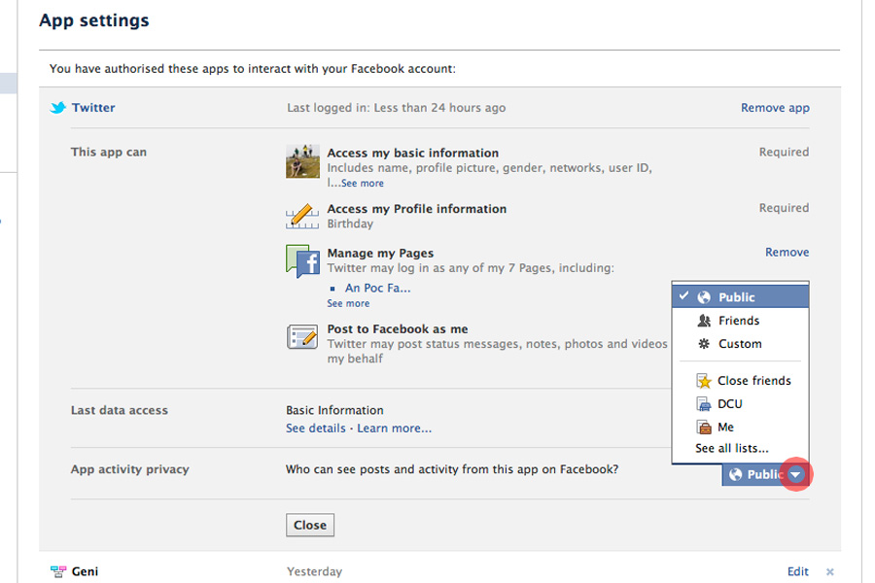875x583 pixels.
Task: Open the See details link
Action: click(x=316, y=429)
